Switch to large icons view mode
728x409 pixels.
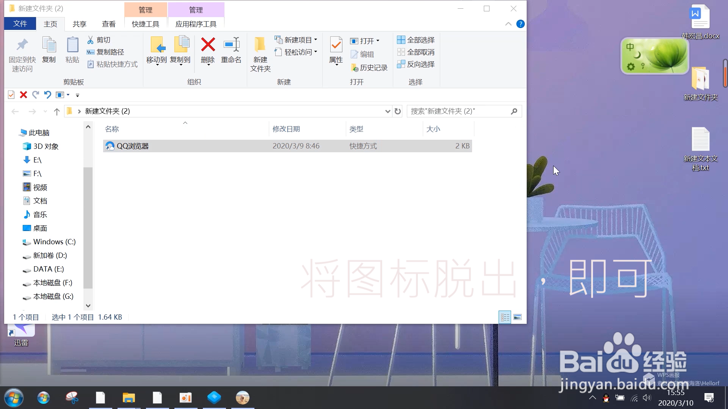point(518,317)
